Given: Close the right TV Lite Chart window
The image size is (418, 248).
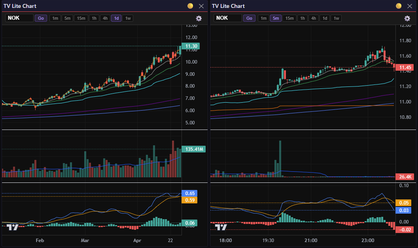Looking at the screenshot, I should [x=410, y=6].
